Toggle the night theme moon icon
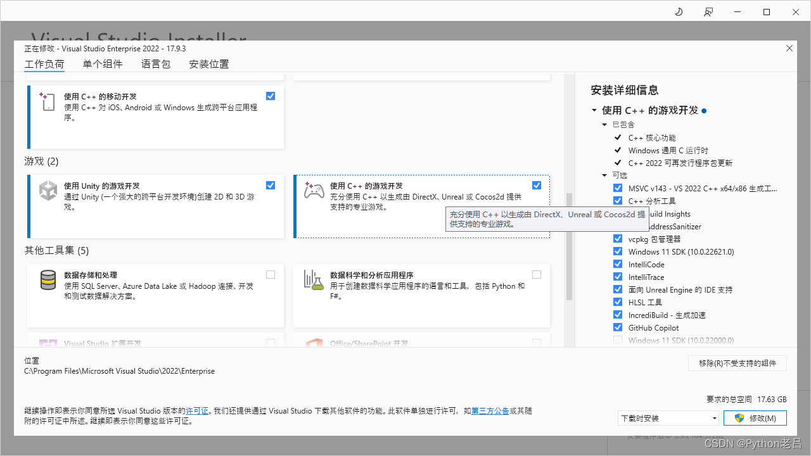The height and width of the screenshot is (456, 811). [679, 12]
